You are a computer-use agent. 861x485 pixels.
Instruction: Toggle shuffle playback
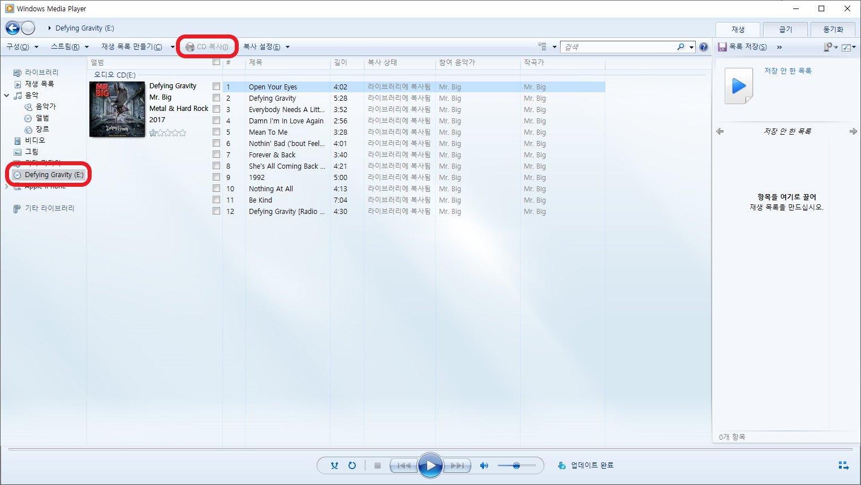[x=334, y=465]
